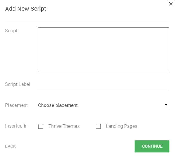Click the Script Label field caption
176x159 pixels.
tap(18, 84)
